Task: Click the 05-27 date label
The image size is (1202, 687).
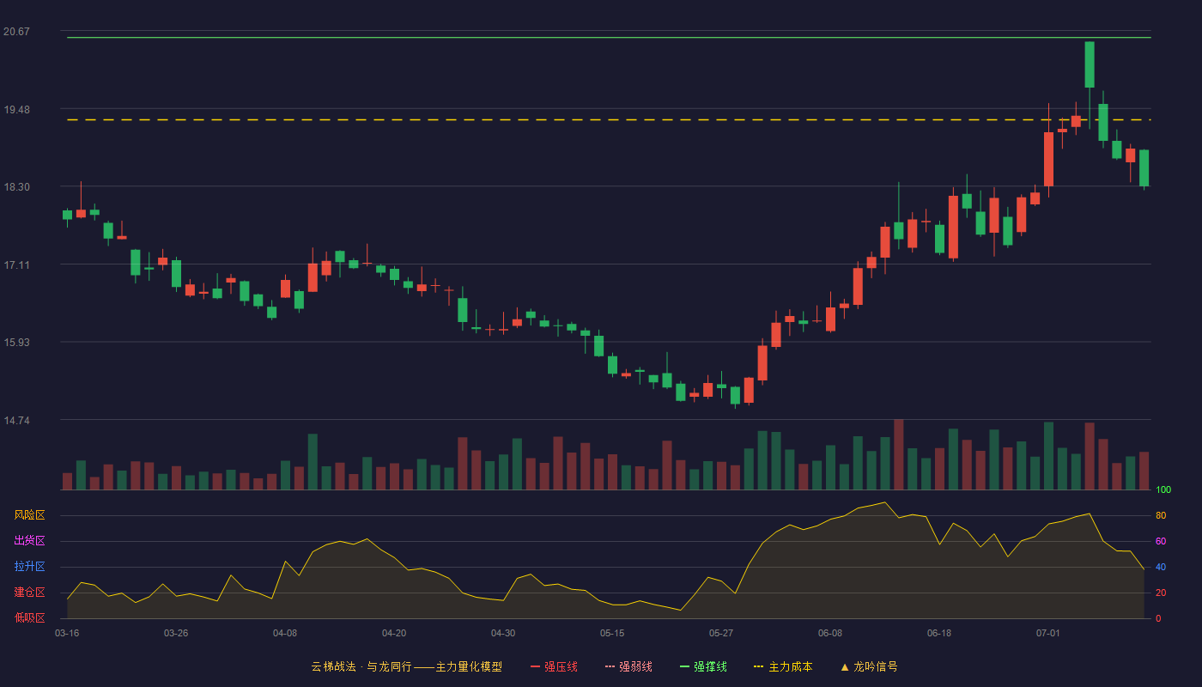Action: [x=721, y=633]
